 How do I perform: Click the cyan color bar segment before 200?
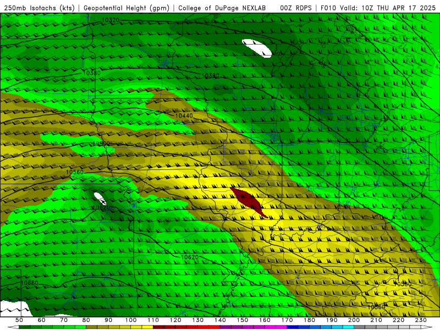coord(349,327)
